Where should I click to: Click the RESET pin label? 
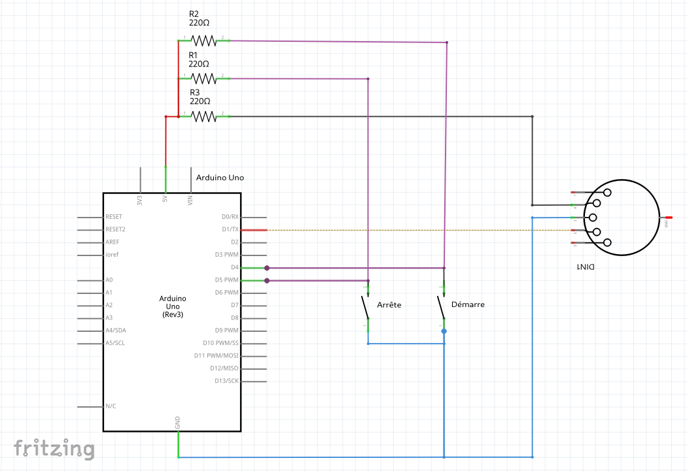click(x=113, y=216)
